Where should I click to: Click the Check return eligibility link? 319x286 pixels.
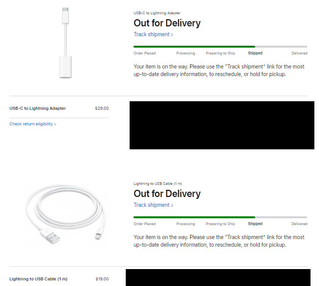(33, 124)
